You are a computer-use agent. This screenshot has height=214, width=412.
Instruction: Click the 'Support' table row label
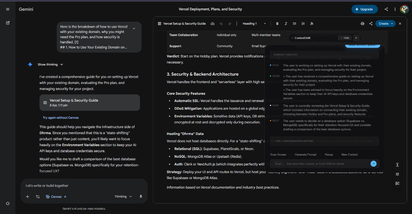175,46
